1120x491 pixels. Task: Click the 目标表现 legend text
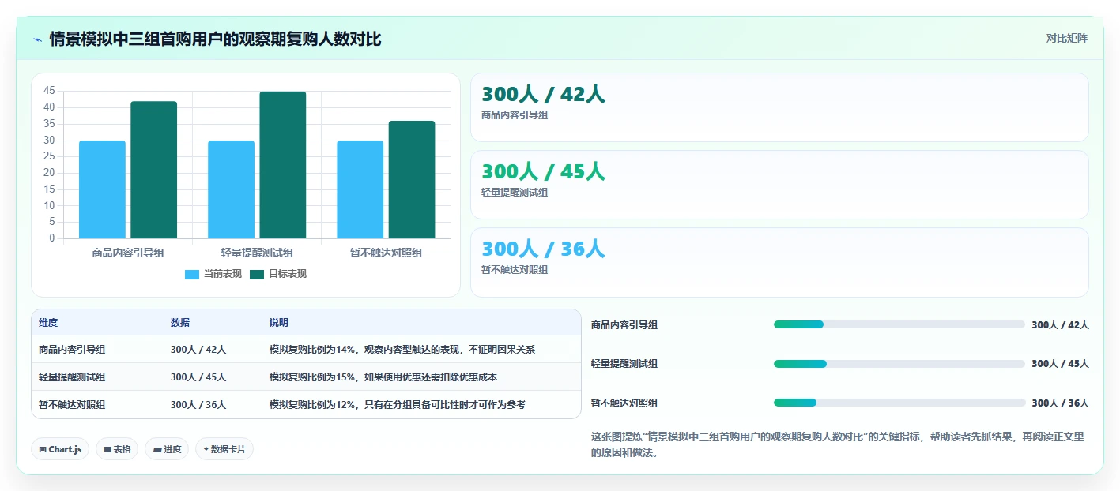288,274
